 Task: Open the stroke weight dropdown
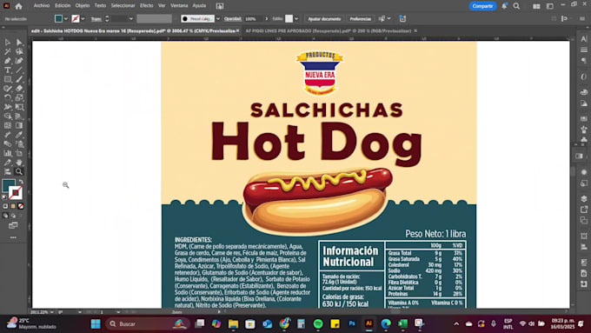(130, 19)
